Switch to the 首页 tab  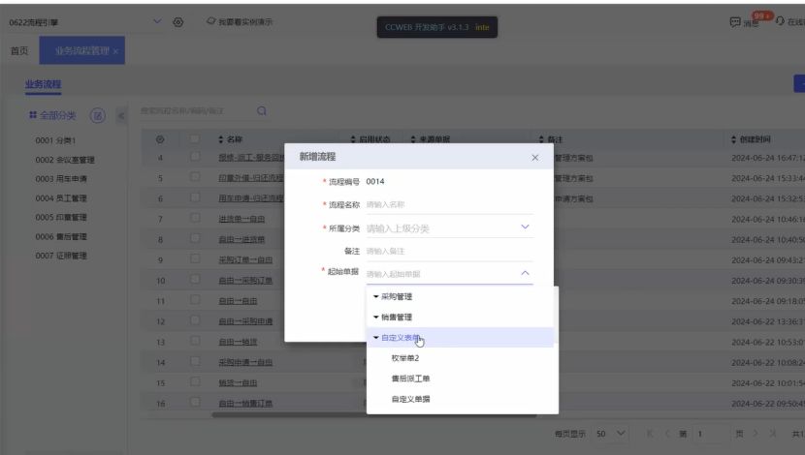[x=18, y=51]
